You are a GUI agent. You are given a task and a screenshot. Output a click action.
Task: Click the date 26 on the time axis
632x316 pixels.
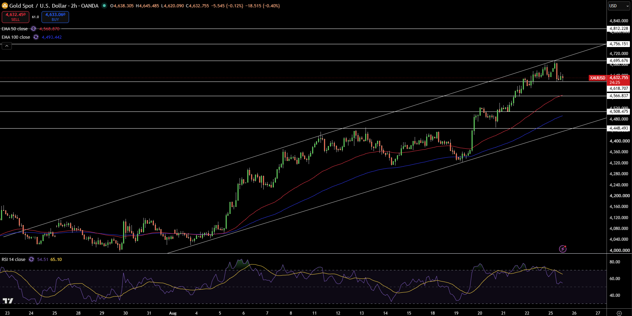(574, 313)
